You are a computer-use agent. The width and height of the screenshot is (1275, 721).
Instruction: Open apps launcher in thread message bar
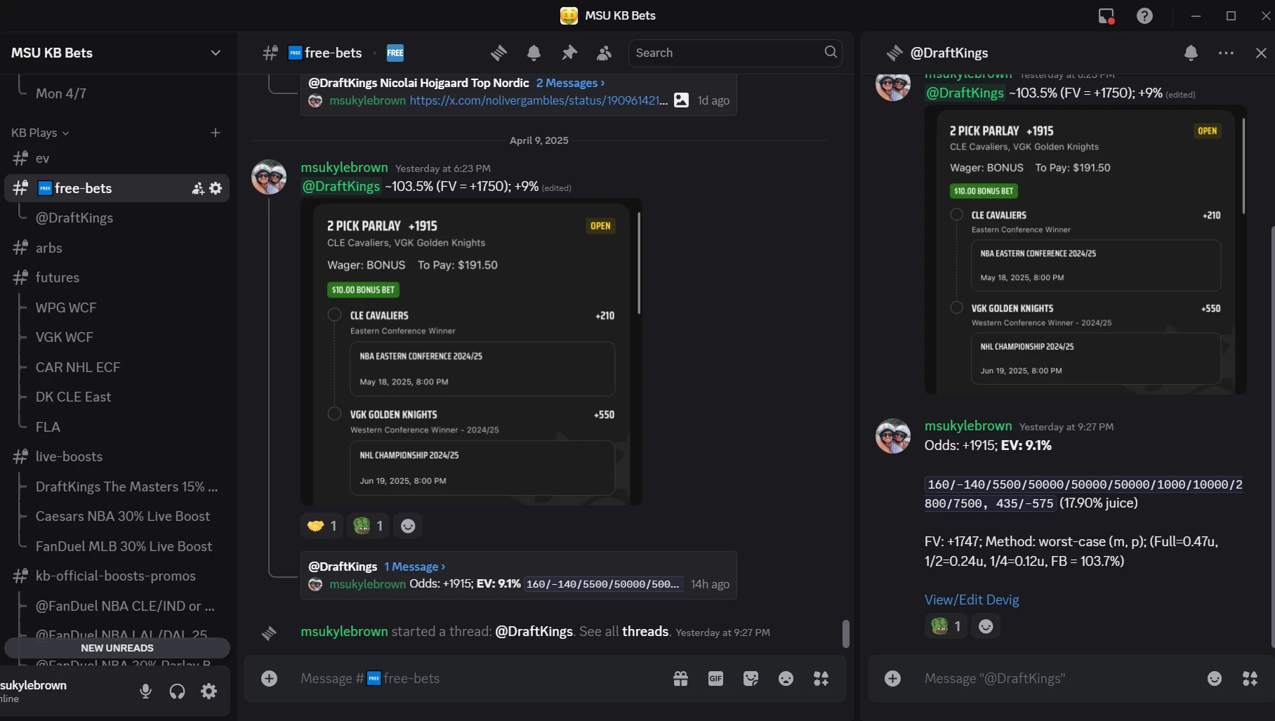1250,678
